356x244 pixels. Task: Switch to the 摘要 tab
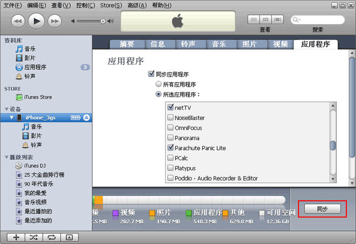(x=127, y=44)
